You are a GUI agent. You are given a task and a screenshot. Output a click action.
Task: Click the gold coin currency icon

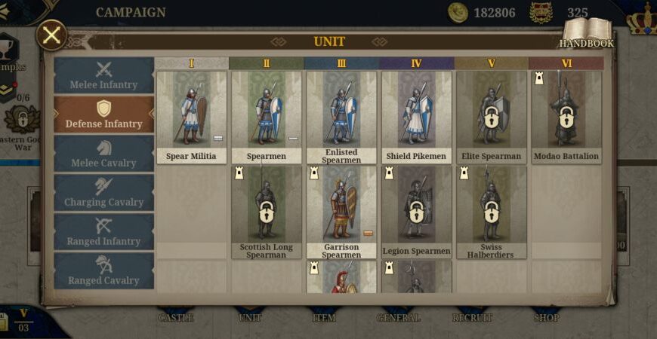458,13
